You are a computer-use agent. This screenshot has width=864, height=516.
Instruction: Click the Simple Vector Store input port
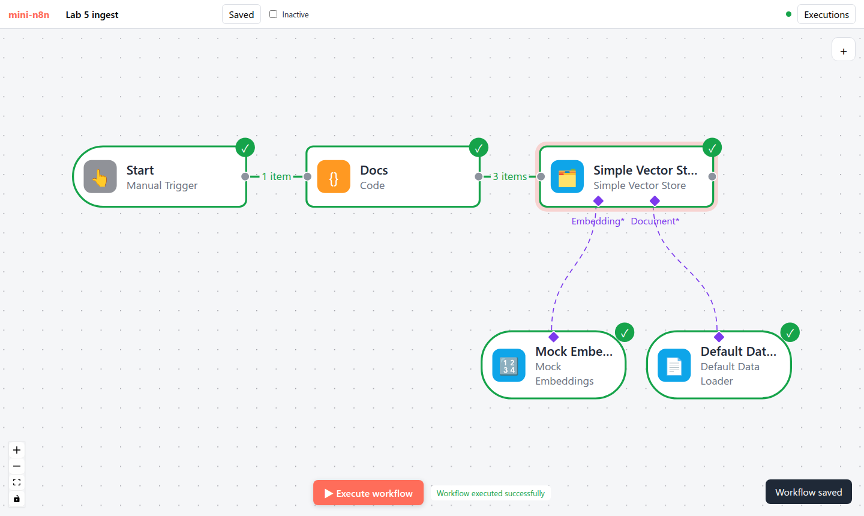[x=541, y=176]
